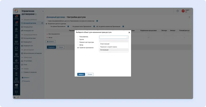Select the Группа radio option
Image resolution: width=206 pixels, height=107 pixels.
(x=78, y=40)
